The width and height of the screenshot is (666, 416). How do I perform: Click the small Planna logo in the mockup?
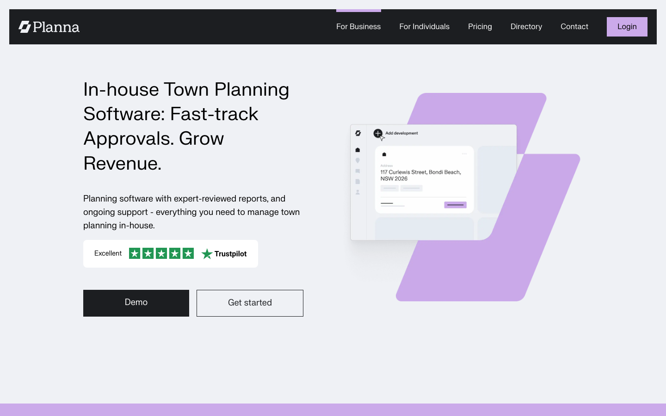click(x=358, y=133)
